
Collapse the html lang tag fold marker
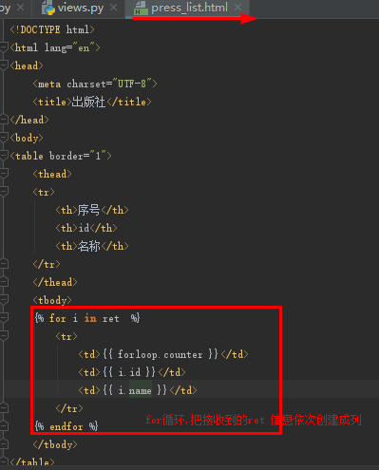tap(4, 47)
